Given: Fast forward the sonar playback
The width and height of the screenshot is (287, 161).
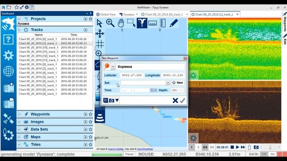Looking at the screenshot, I should [243, 147].
